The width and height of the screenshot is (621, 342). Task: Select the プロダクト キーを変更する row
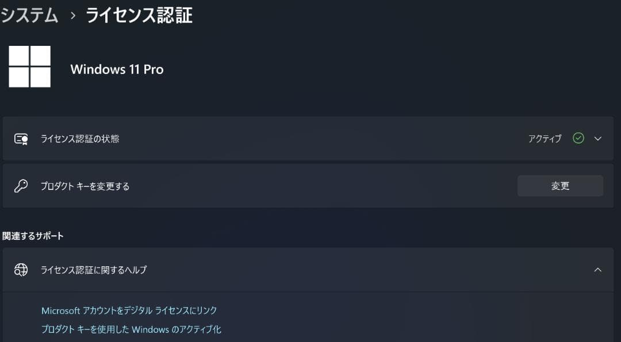[x=85, y=185]
